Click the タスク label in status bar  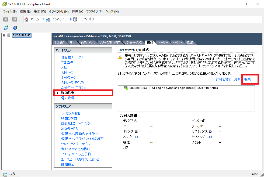(12, 174)
